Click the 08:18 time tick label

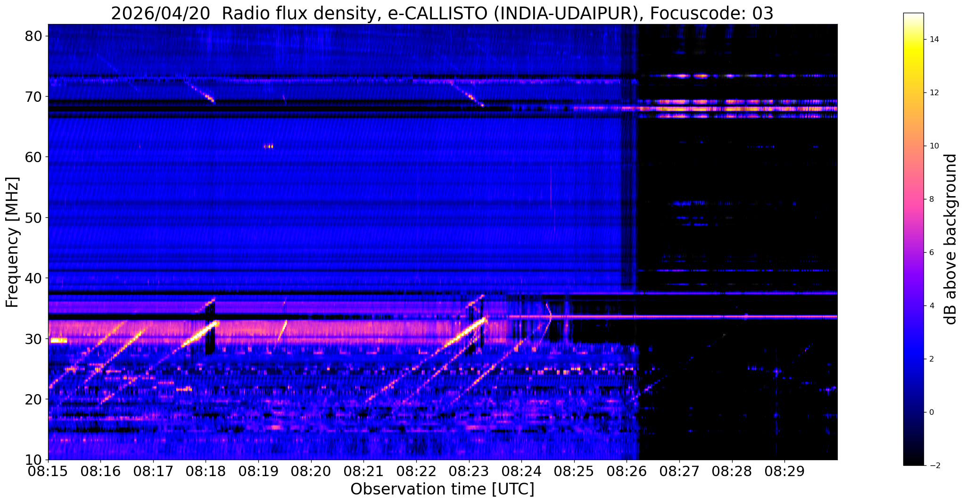pyautogui.click(x=206, y=471)
